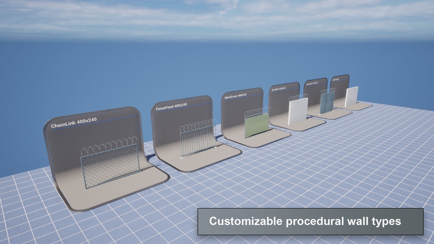Viewport: 434px width, 244px height.
Task: Select the blue fence with razor wire
Action: [x=328, y=101]
